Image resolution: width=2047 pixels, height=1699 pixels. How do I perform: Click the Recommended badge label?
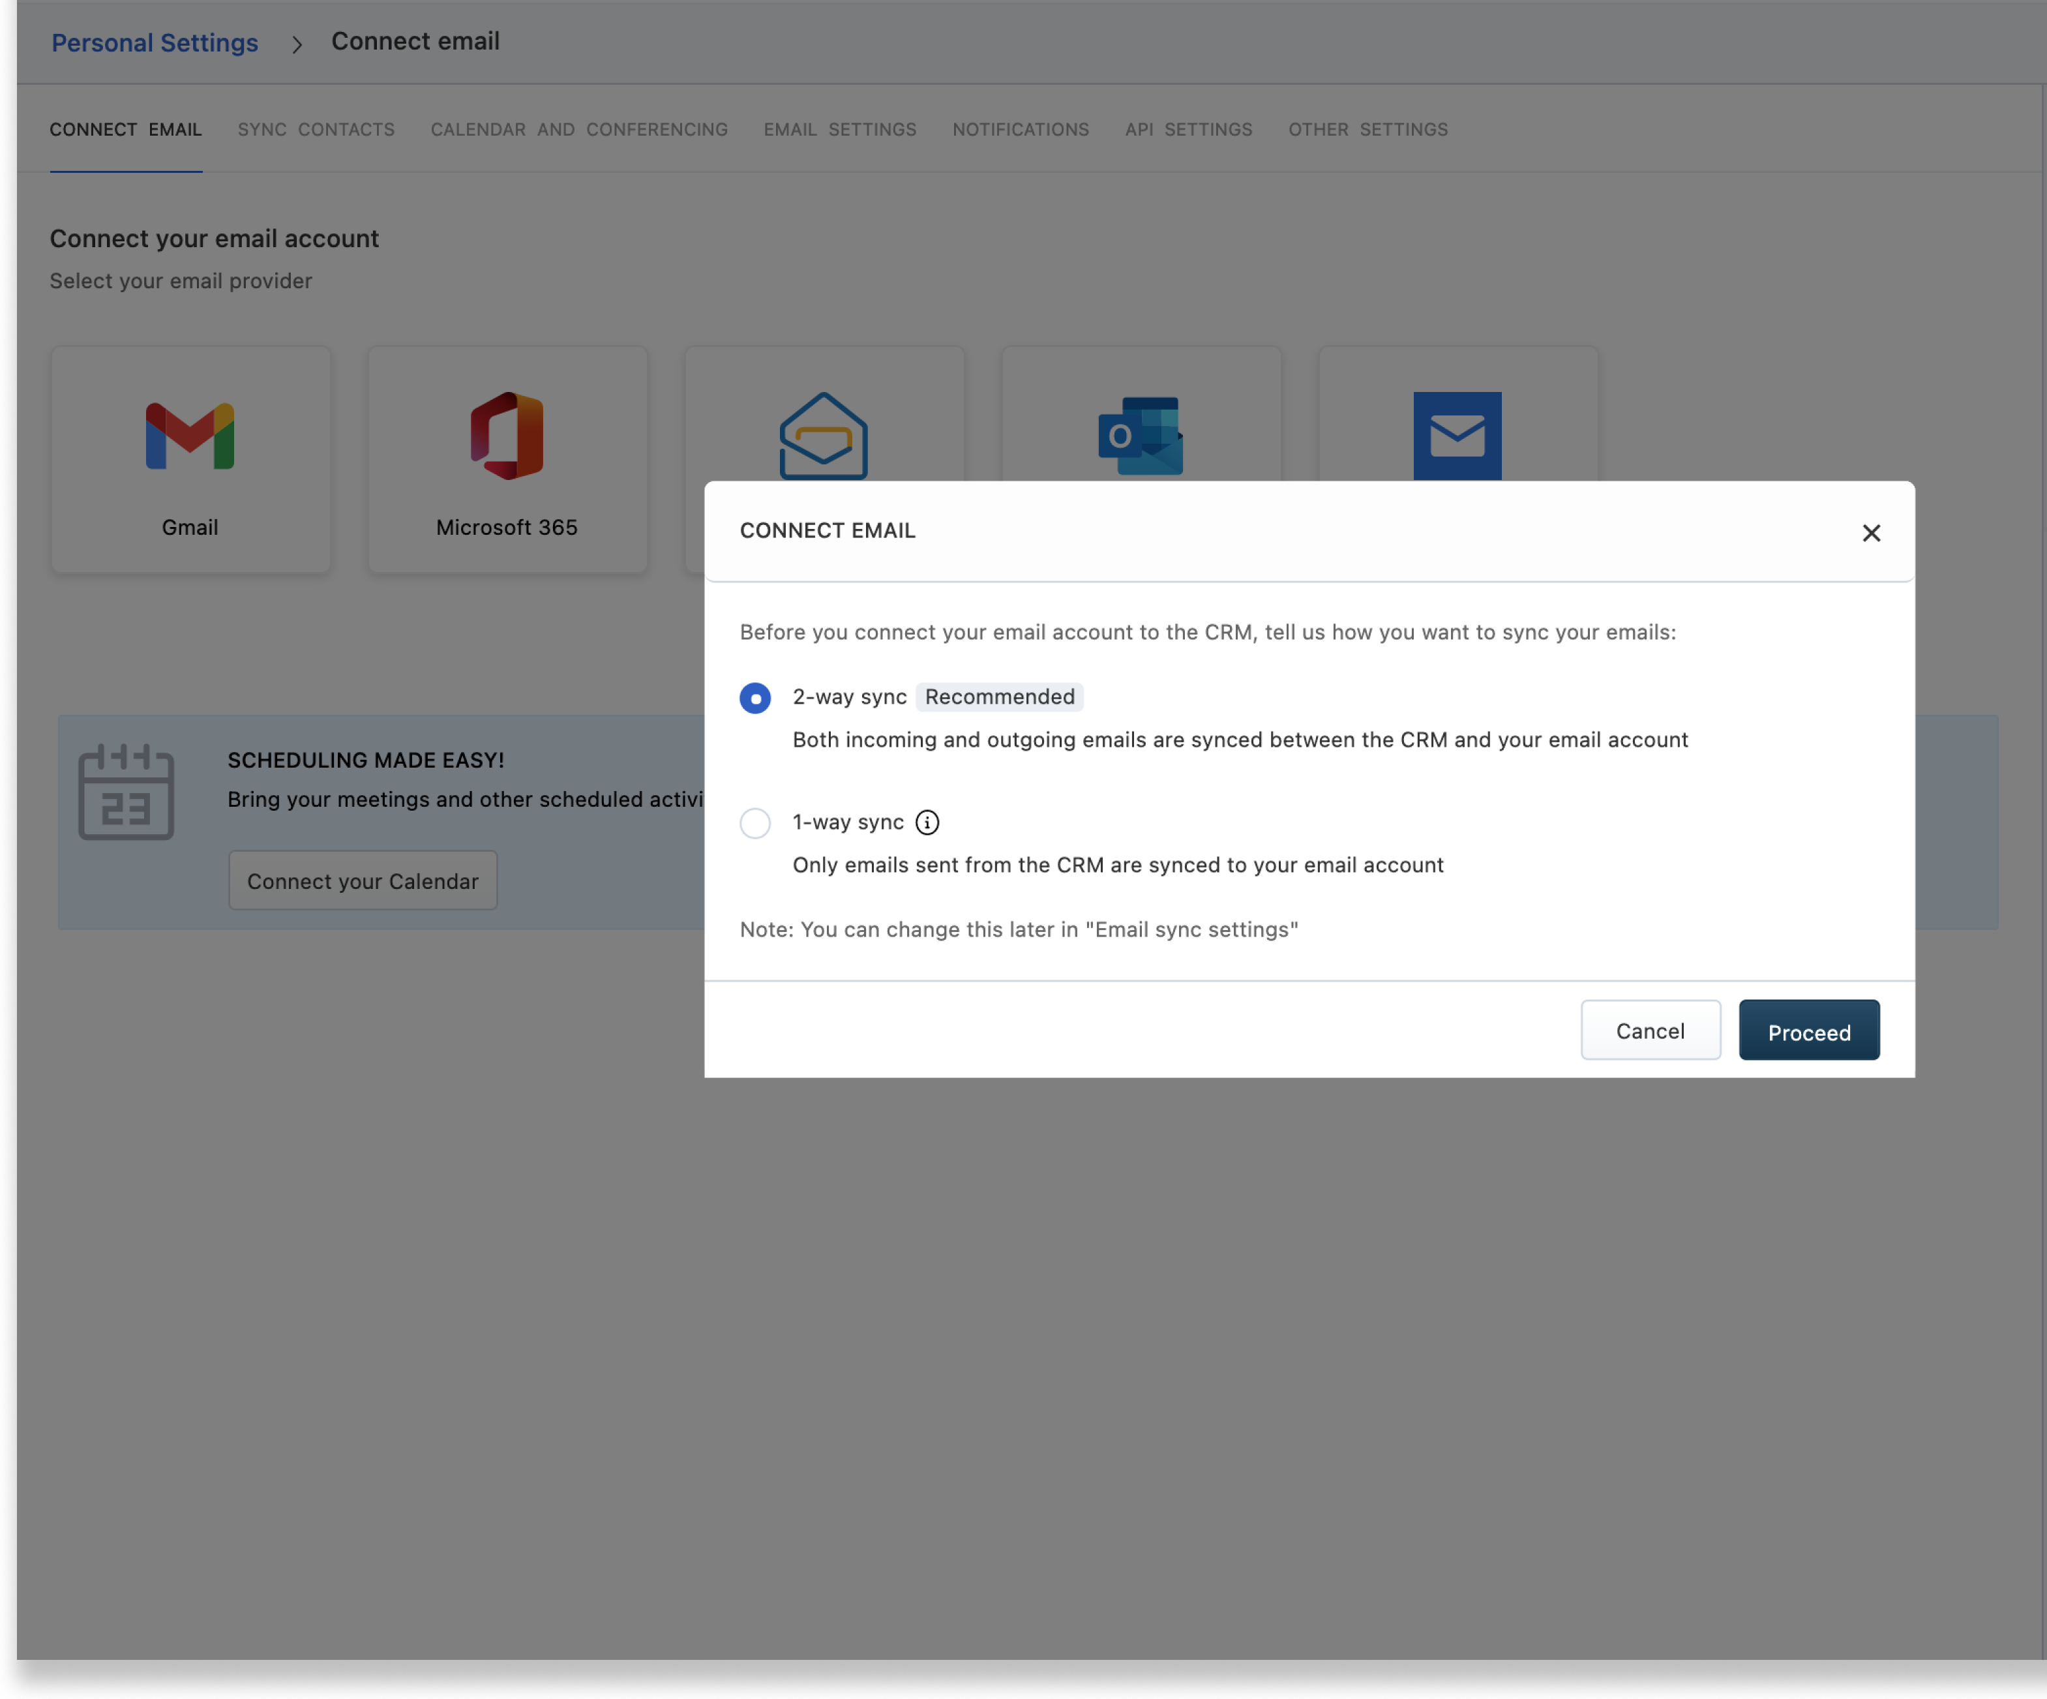999,697
